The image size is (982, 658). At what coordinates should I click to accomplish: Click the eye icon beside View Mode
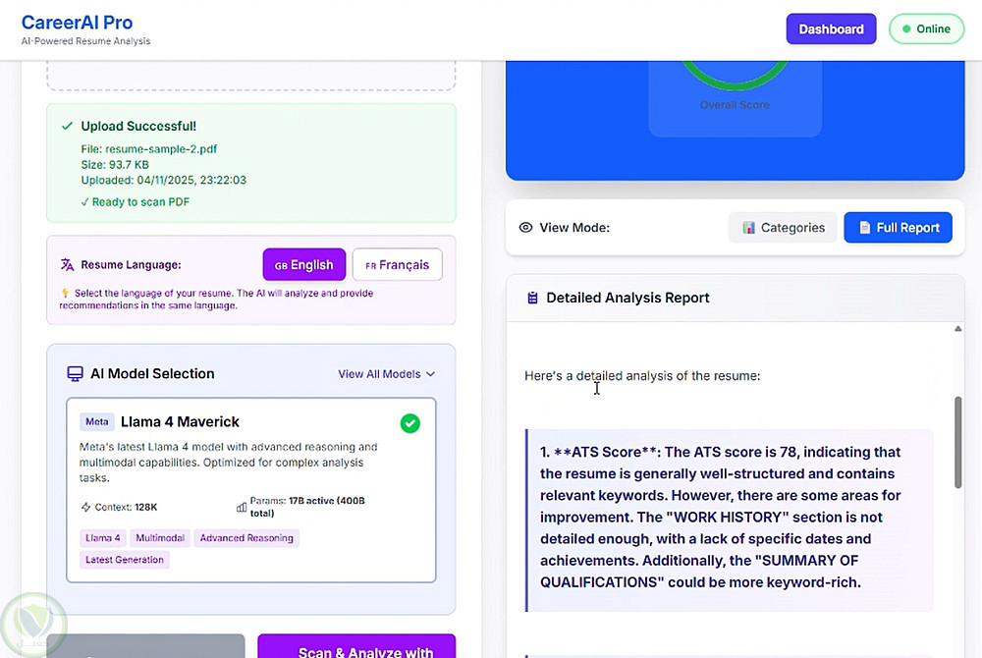(525, 228)
